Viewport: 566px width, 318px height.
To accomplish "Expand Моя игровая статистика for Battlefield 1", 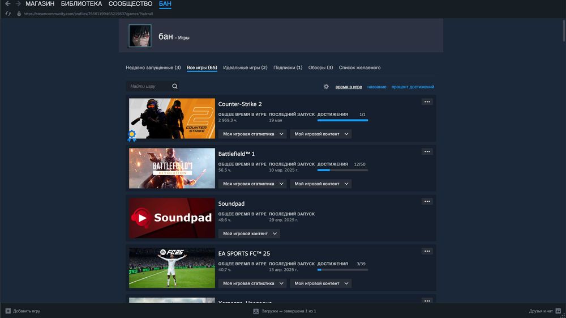I will 252,184.
